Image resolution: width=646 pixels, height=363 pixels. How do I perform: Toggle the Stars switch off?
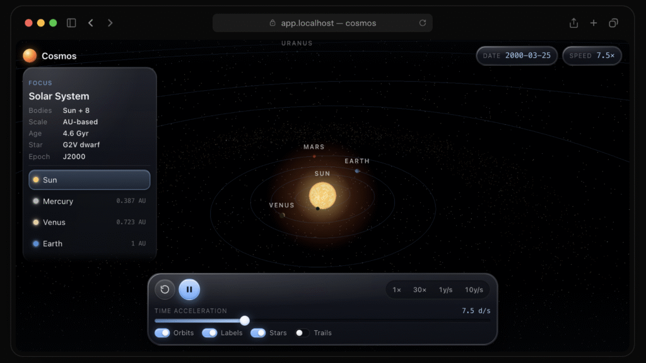(258, 333)
